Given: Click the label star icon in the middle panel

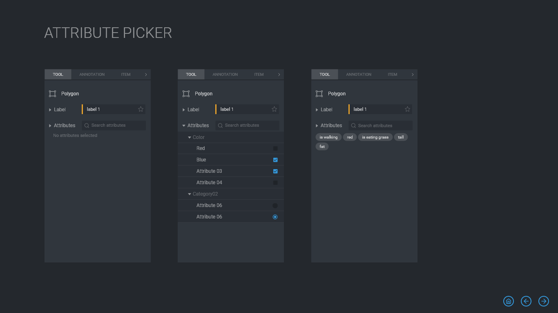Looking at the screenshot, I should (275, 109).
